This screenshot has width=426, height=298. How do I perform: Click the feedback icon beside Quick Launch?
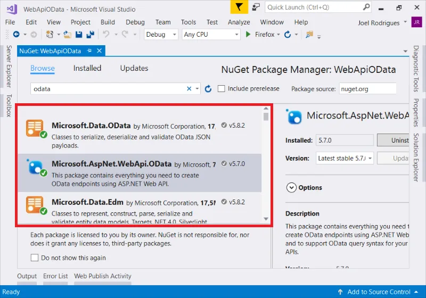(256, 7)
